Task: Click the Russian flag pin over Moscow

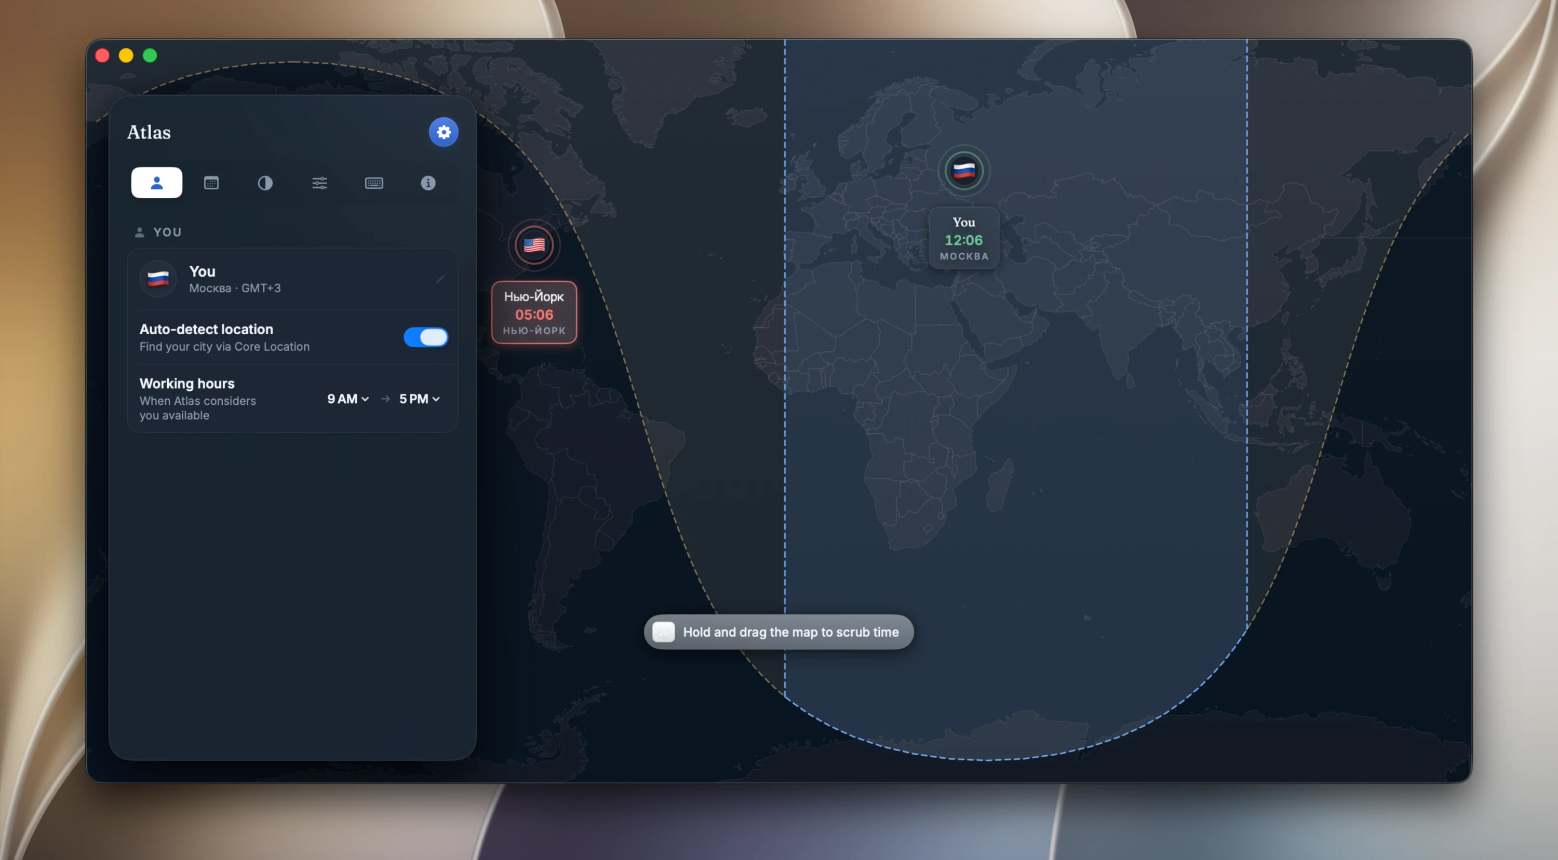Action: tap(964, 170)
